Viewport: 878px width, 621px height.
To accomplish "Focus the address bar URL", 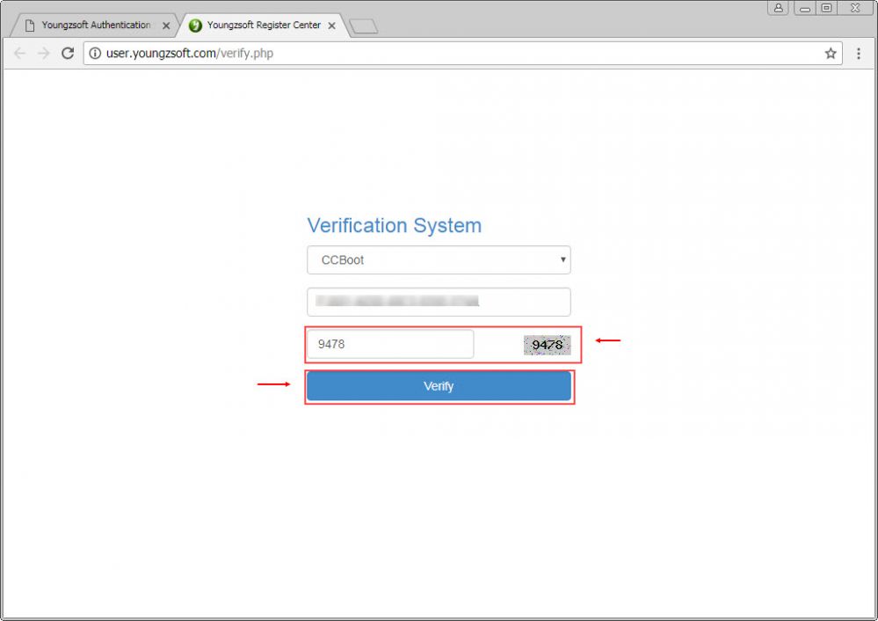I will tap(462, 54).
